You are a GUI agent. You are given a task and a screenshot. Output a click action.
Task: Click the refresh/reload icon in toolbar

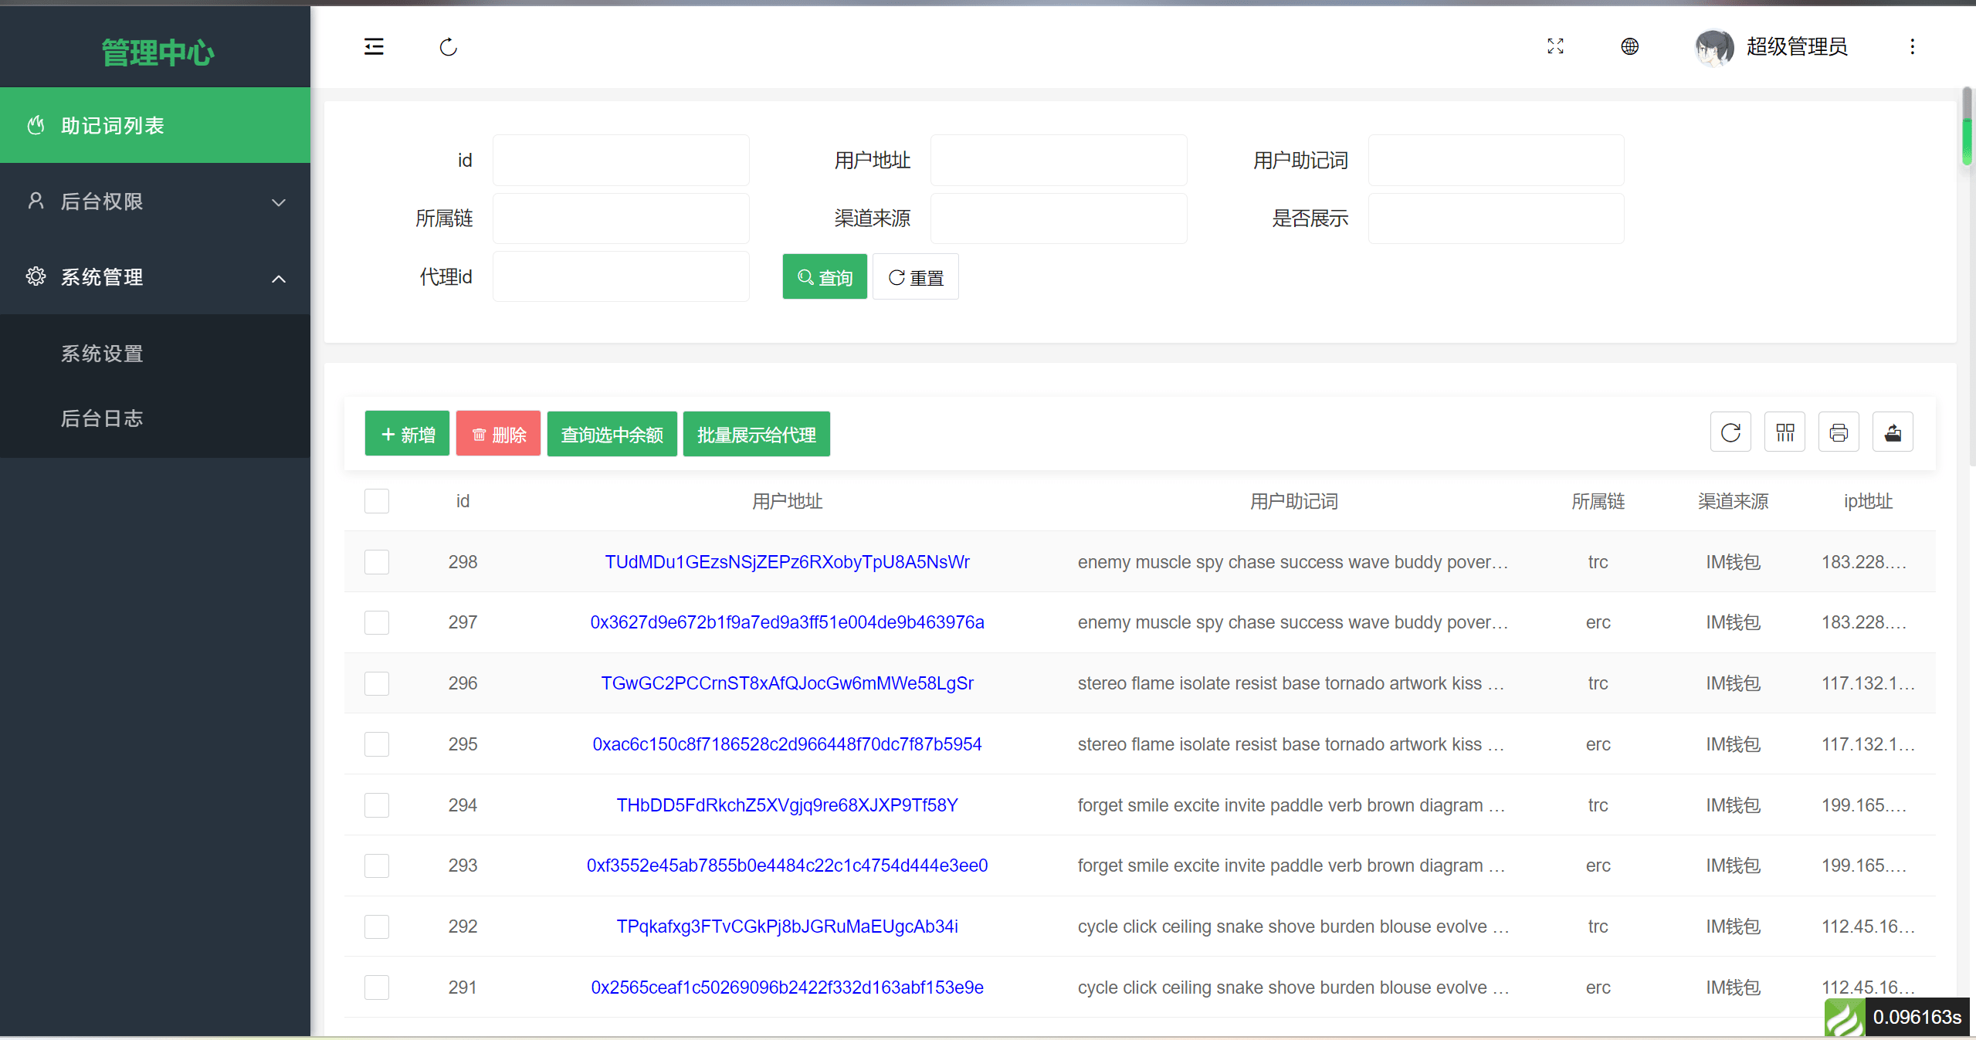[x=1730, y=434]
